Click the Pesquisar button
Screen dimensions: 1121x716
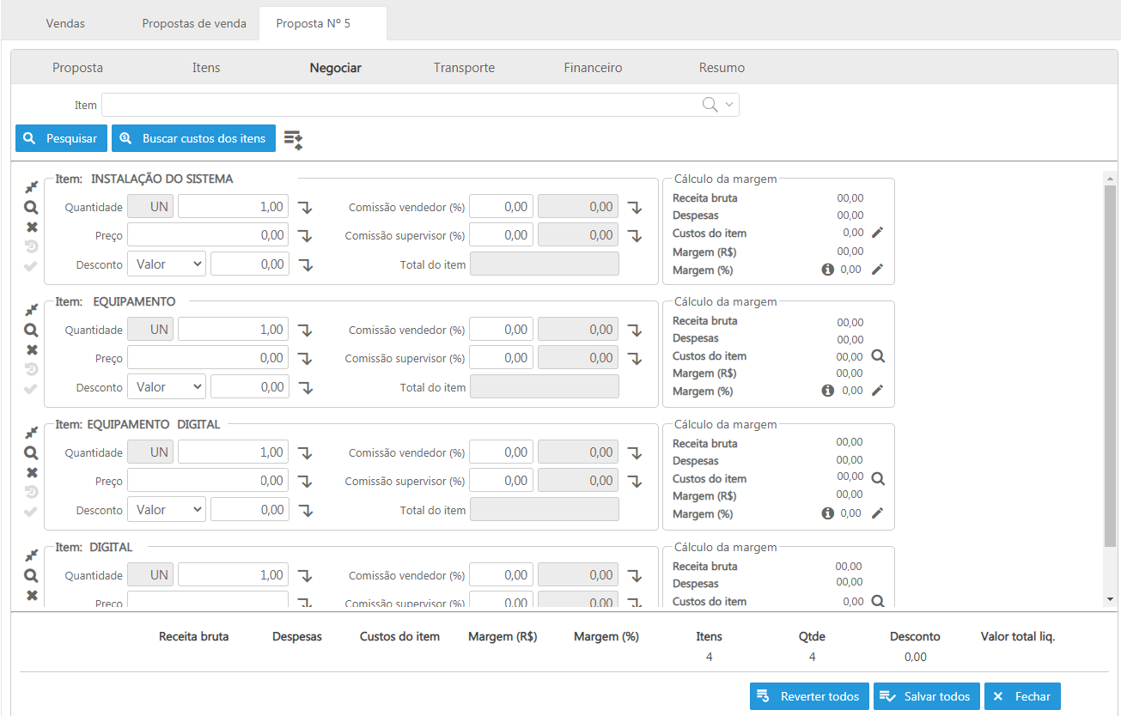click(x=62, y=138)
